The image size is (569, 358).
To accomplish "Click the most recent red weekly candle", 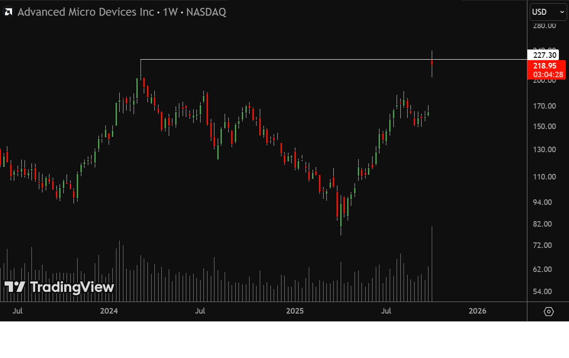I will 432,62.
